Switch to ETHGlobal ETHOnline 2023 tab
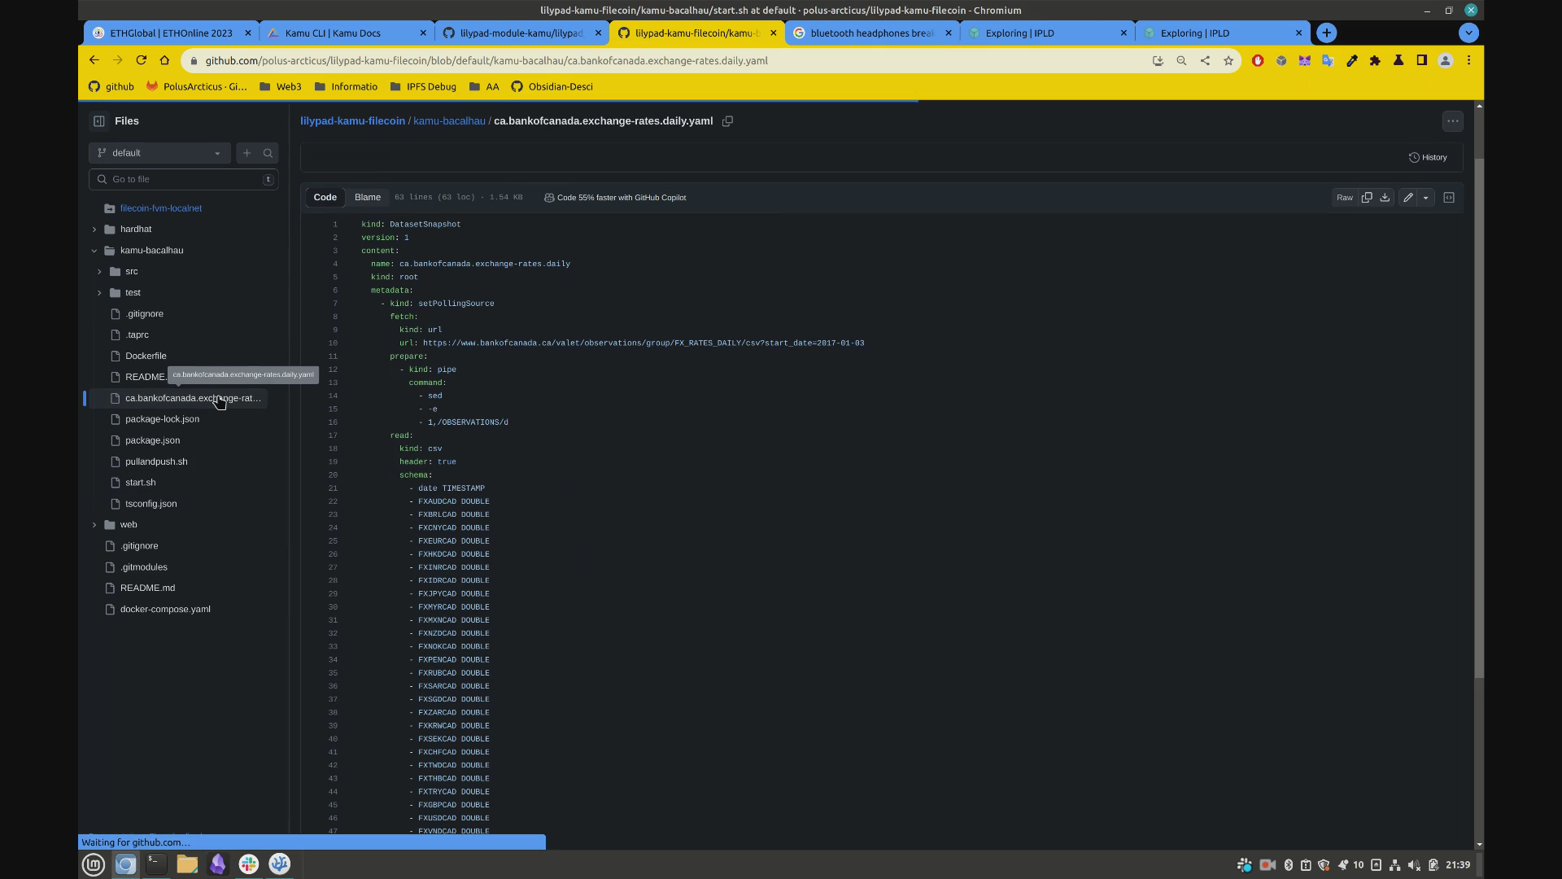 171,33
